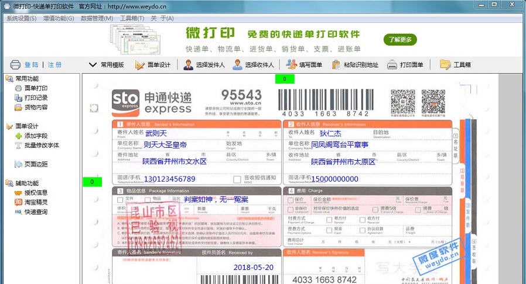Click the 页面边距 sidebar icon
This screenshot has height=284, width=526.
18,164
